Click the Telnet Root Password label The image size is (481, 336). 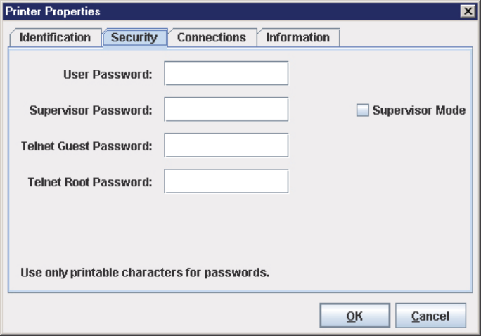[x=90, y=182]
